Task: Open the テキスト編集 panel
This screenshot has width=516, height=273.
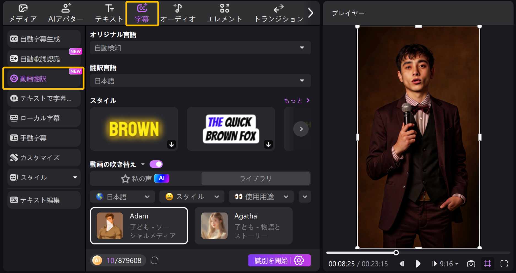Action: tap(39, 200)
